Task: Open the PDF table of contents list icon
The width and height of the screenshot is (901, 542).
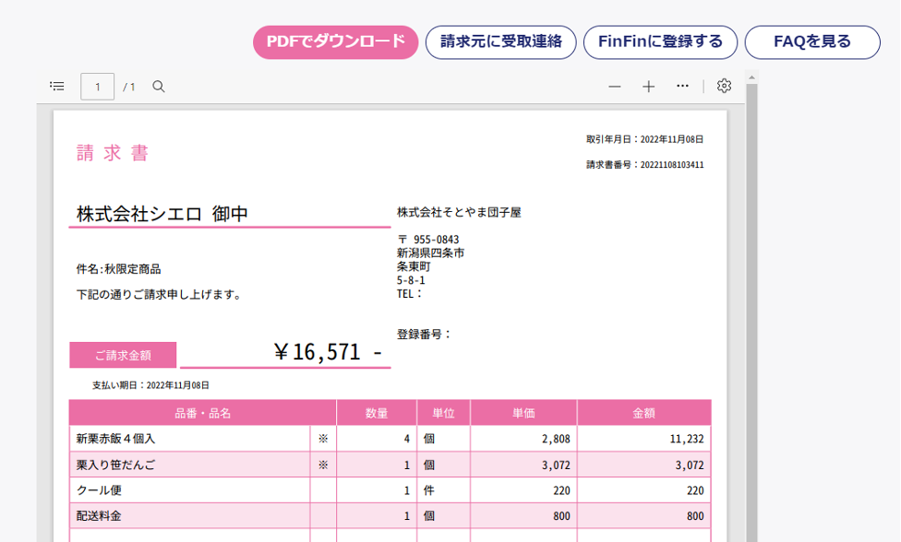Action: click(x=57, y=86)
